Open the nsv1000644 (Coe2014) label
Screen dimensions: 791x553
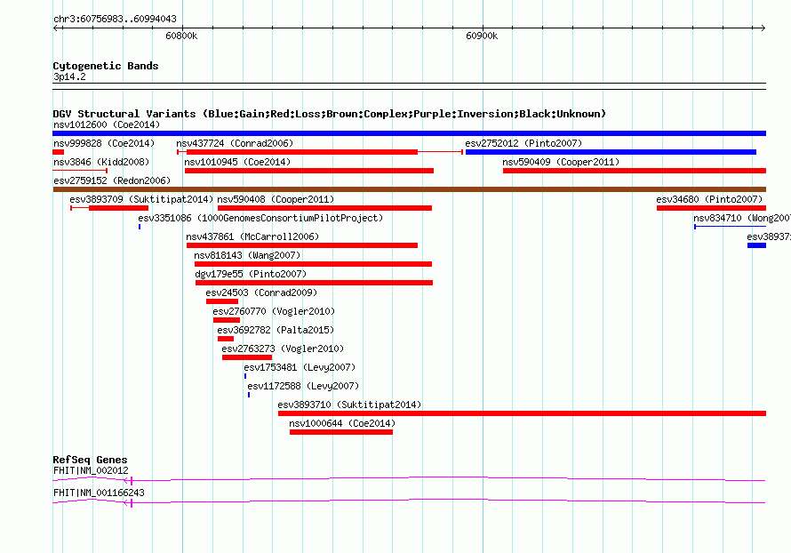pos(342,423)
